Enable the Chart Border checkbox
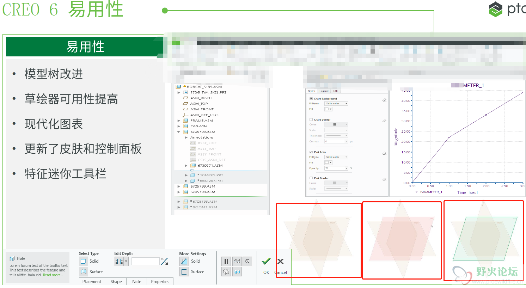The height and width of the screenshot is (288, 526). [311, 120]
